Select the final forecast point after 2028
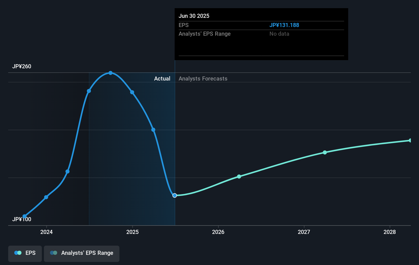The height and width of the screenshot is (265, 419). coord(410,140)
